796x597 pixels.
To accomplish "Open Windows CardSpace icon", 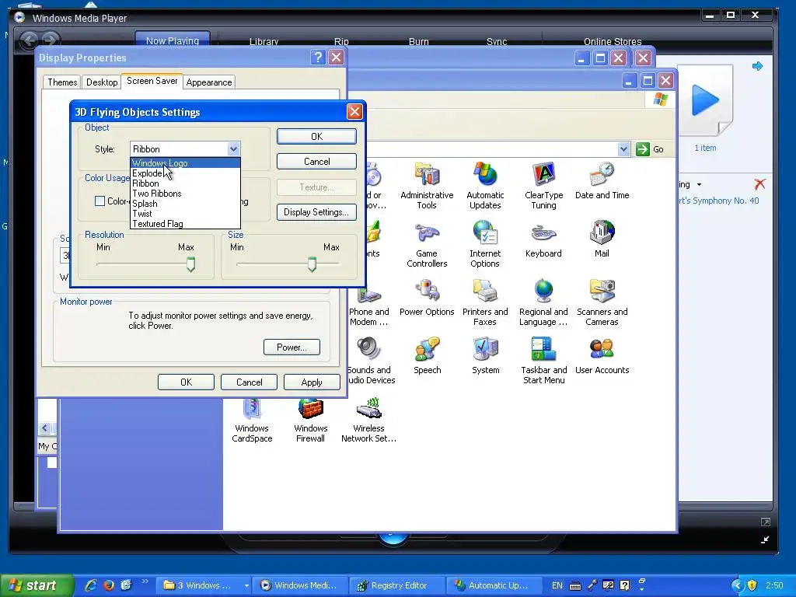I will [252, 419].
